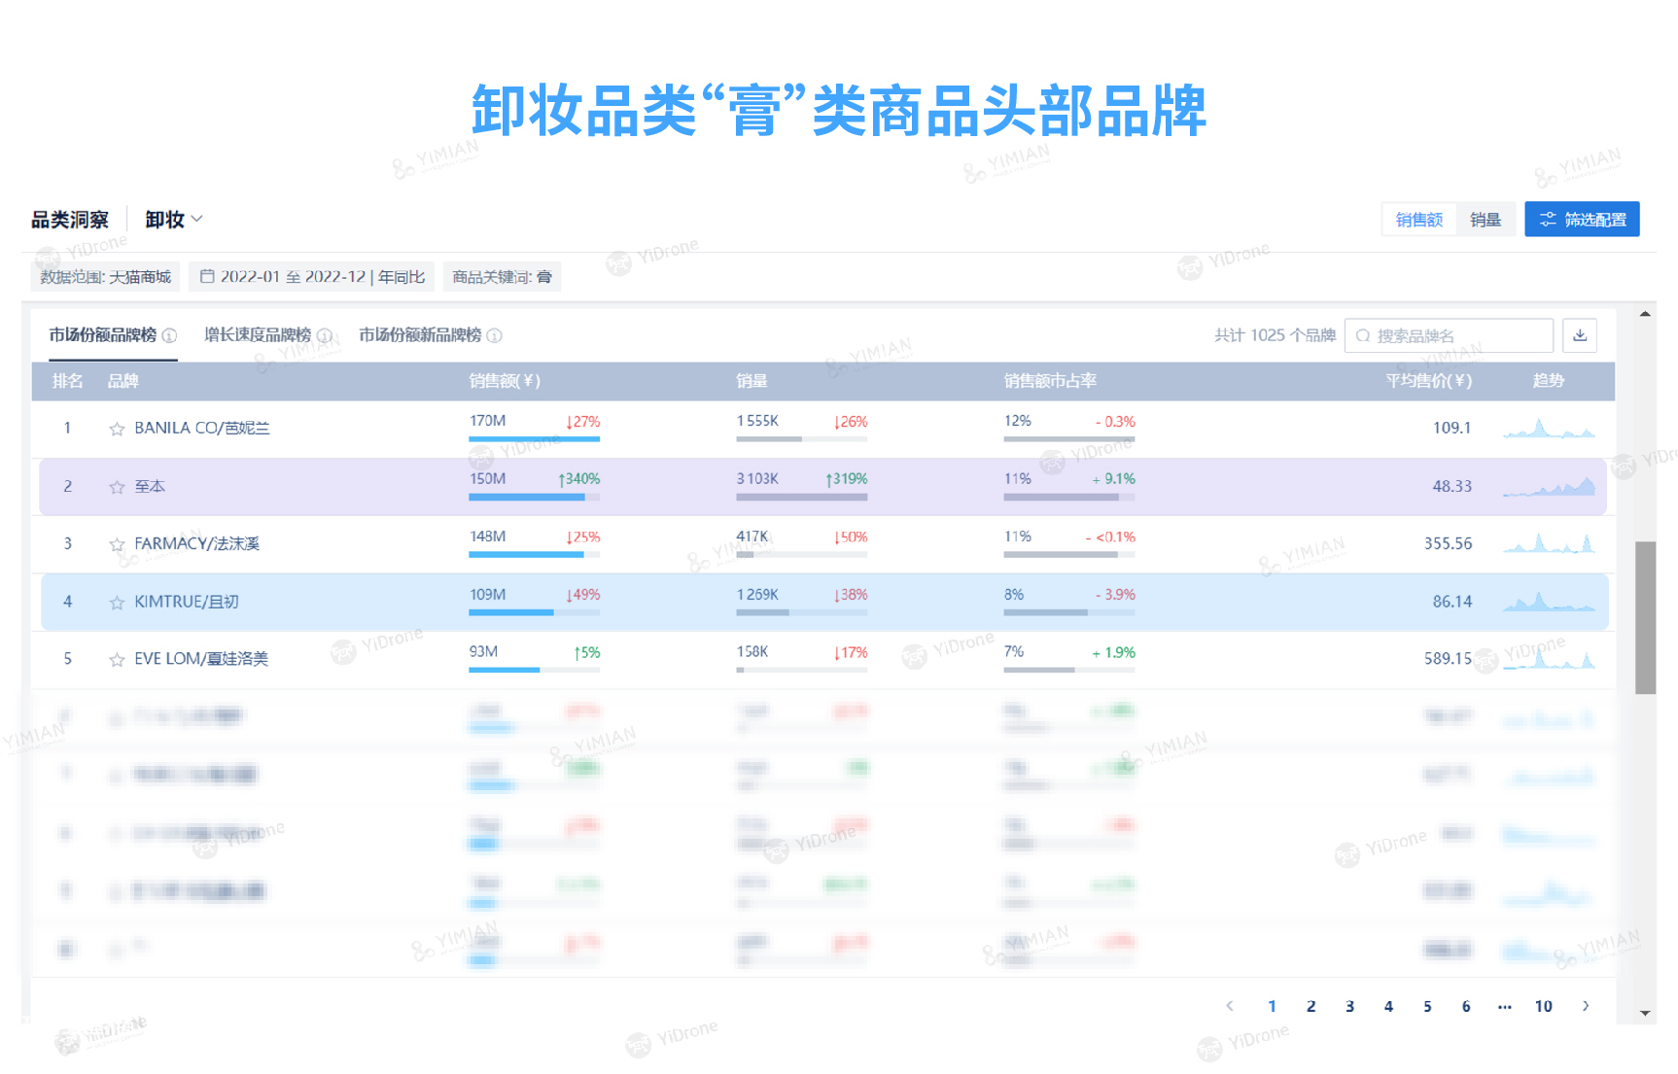
Task: Sort by 平均售价(¥) column header
Action: pos(1428,381)
